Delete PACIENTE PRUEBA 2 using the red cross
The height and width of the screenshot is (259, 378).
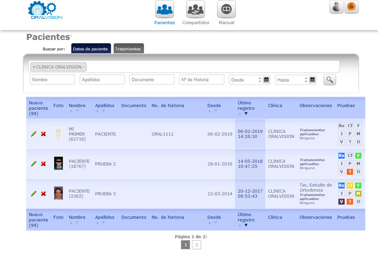click(x=43, y=164)
